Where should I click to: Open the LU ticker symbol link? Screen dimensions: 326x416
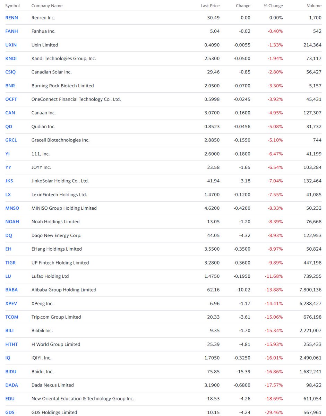tap(8, 276)
